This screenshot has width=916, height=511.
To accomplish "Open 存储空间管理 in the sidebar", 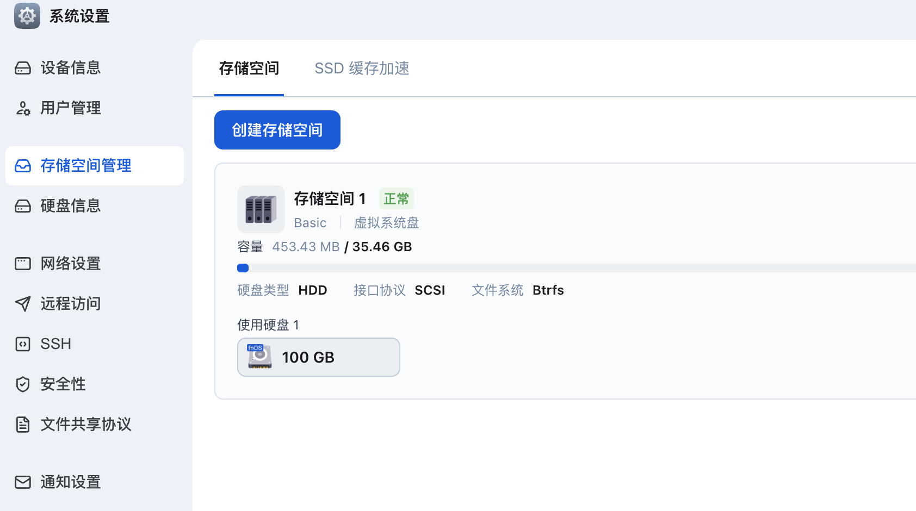I will (x=86, y=166).
